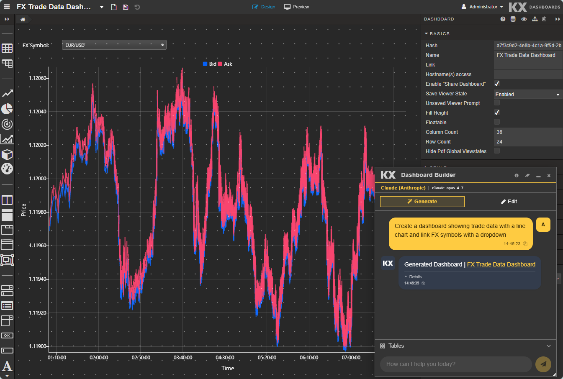563x379 pixels.
Task: Add a line chart component
Action: pyautogui.click(x=7, y=93)
